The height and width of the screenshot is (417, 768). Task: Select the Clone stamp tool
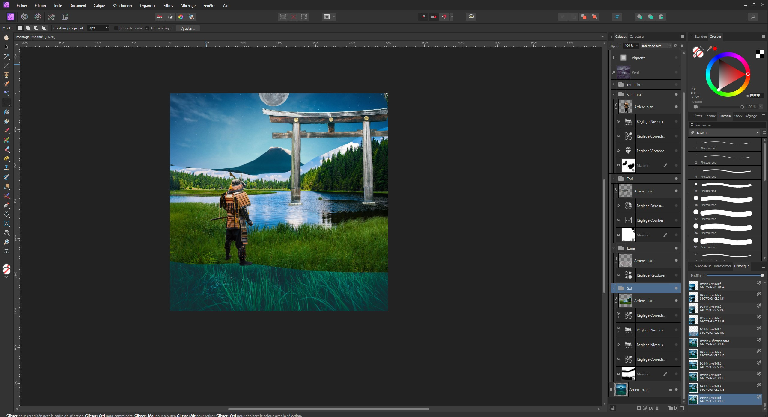coord(7,168)
